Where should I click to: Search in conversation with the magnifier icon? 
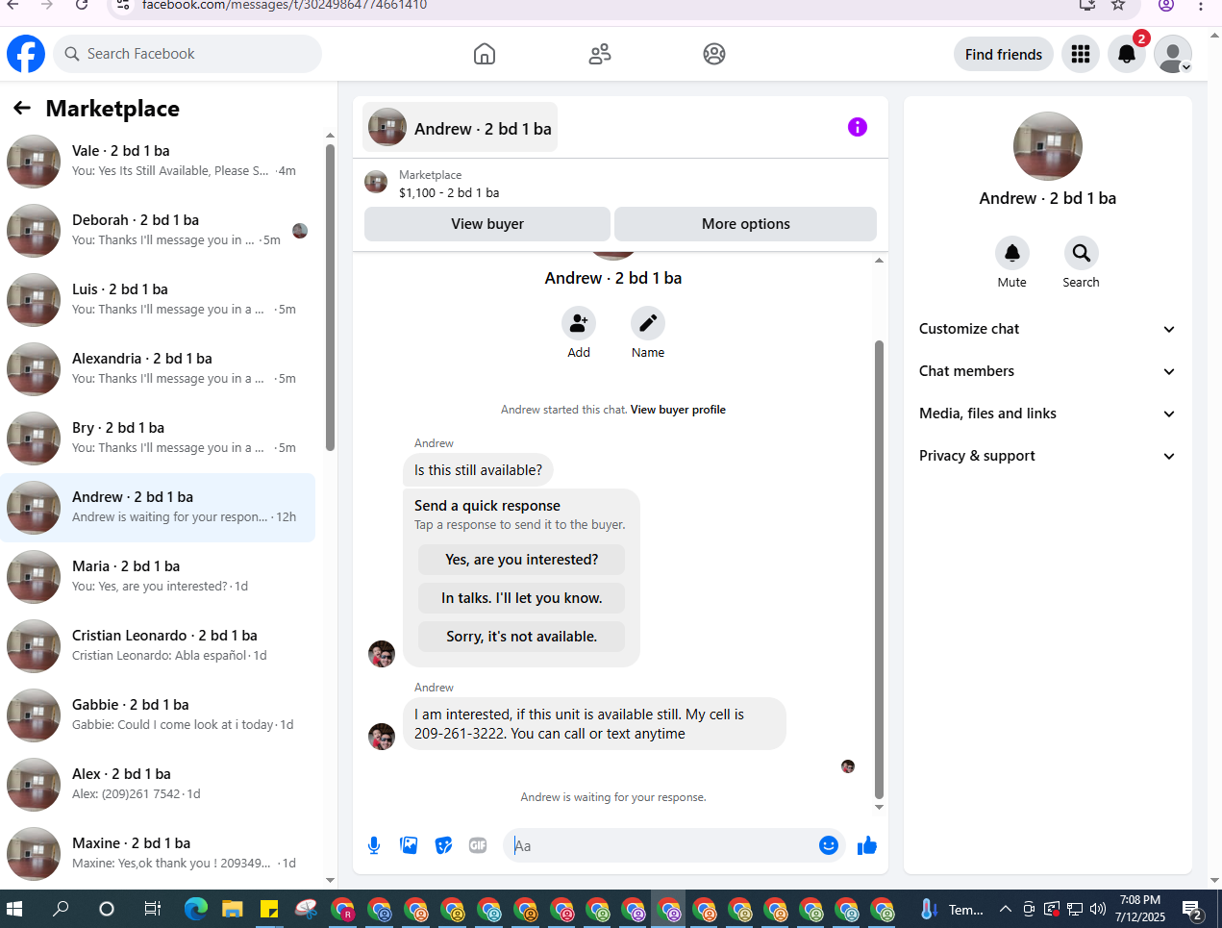[1082, 253]
